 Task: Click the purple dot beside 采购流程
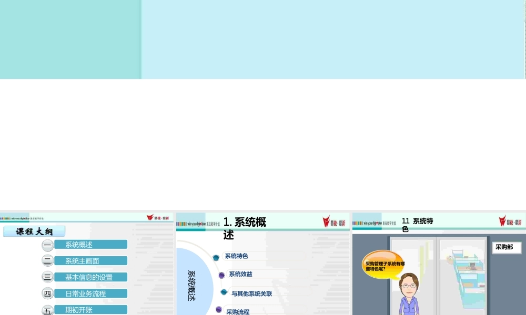[219, 309]
